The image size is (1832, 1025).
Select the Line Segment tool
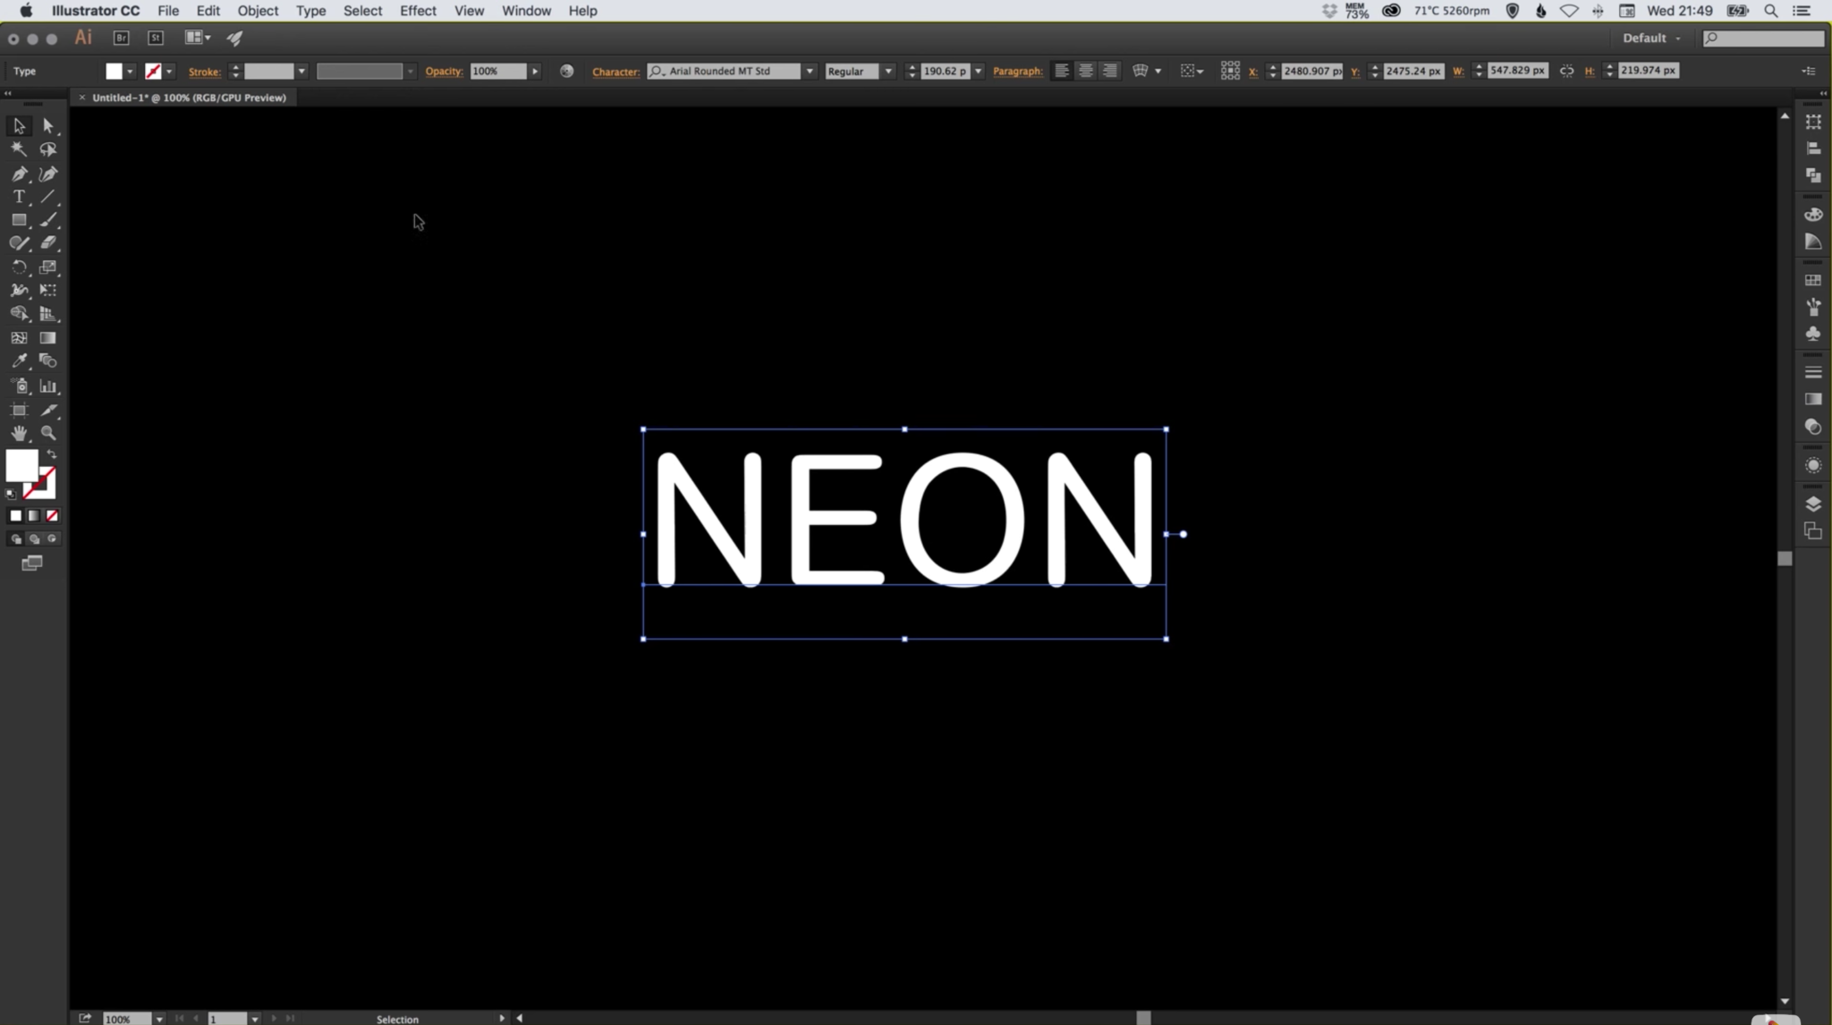pyautogui.click(x=48, y=197)
